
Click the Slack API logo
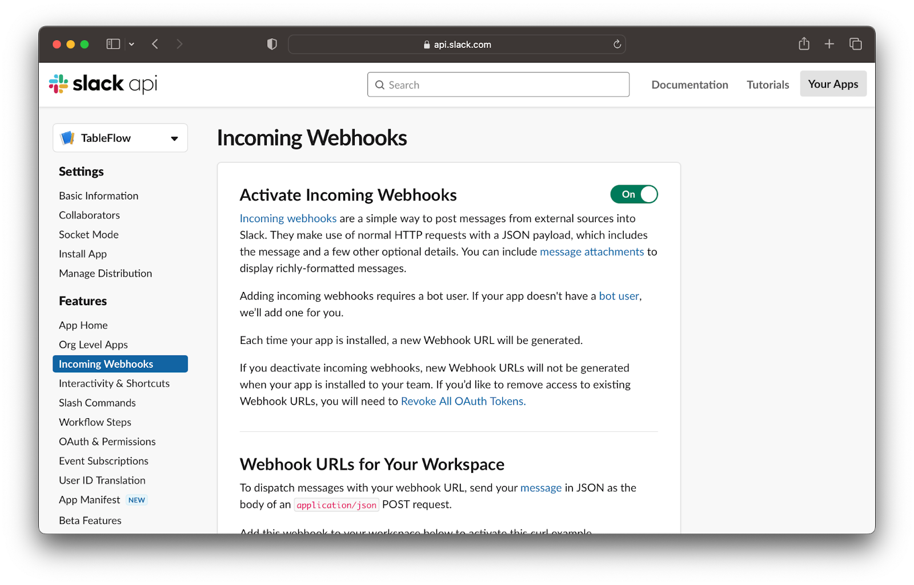pyautogui.click(x=103, y=84)
